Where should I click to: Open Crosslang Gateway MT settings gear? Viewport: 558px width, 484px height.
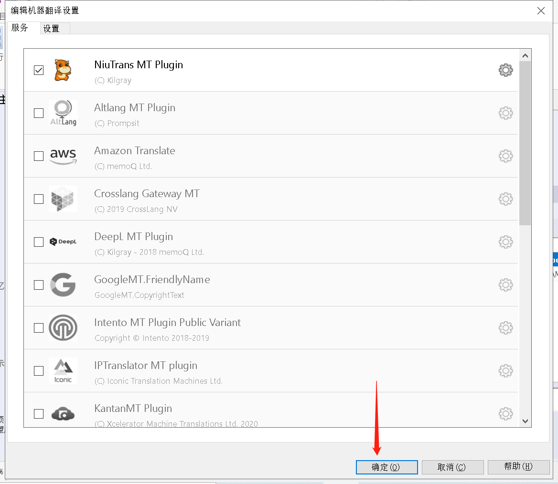[x=505, y=199]
